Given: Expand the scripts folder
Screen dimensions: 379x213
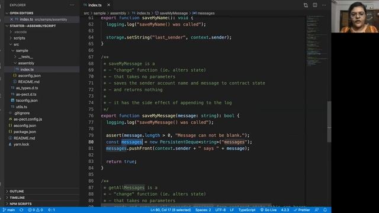Looking at the screenshot, I should point(20,38).
